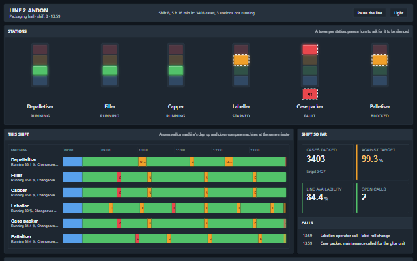Select the Palletiser row's red segment
Screen dimensions: 417x261
(x=137, y=238)
